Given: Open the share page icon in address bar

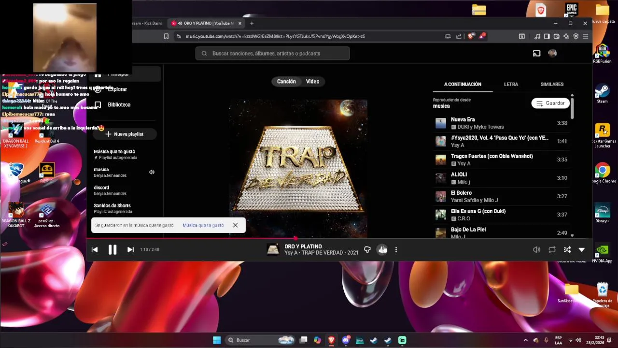Looking at the screenshot, I should (x=459, y=36).
